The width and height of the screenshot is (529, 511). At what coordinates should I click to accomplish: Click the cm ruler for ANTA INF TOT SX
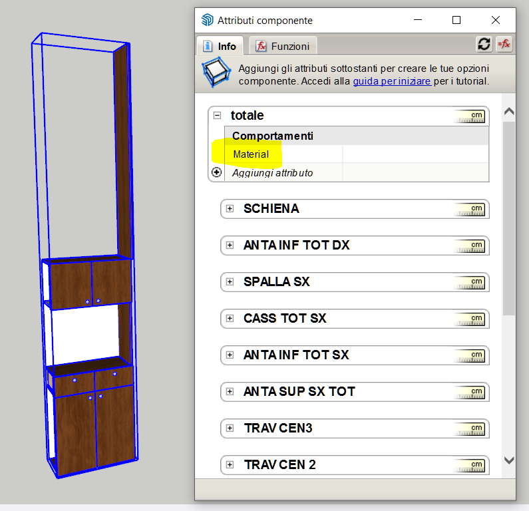(x=470, y=355)
